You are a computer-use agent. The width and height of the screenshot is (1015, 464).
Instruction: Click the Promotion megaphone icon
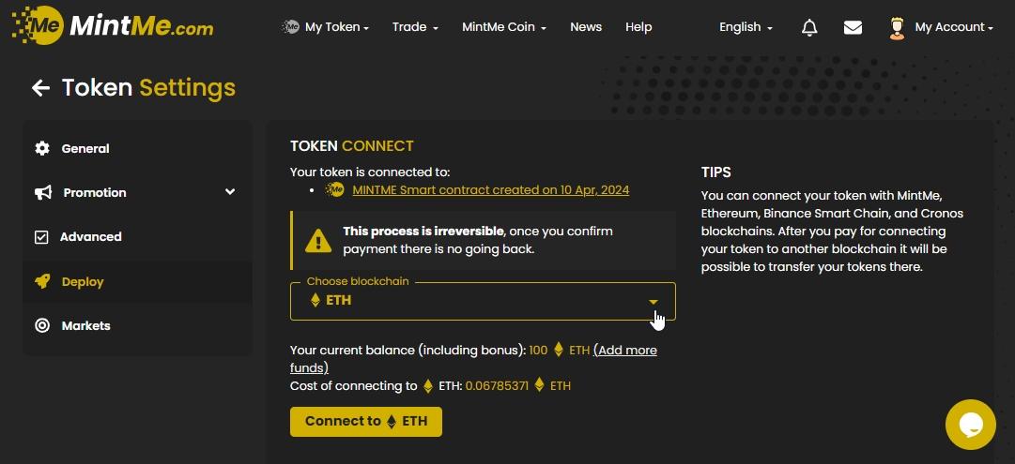(x=43, y=192)
